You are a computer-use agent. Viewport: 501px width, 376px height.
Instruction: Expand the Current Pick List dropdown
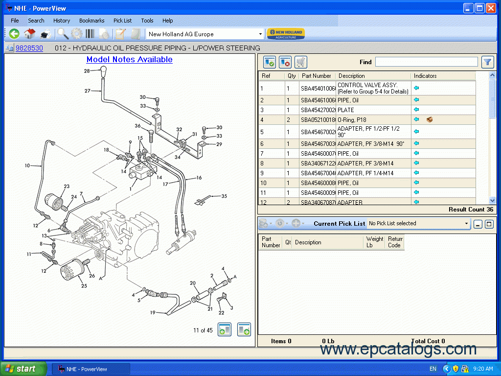466,224
